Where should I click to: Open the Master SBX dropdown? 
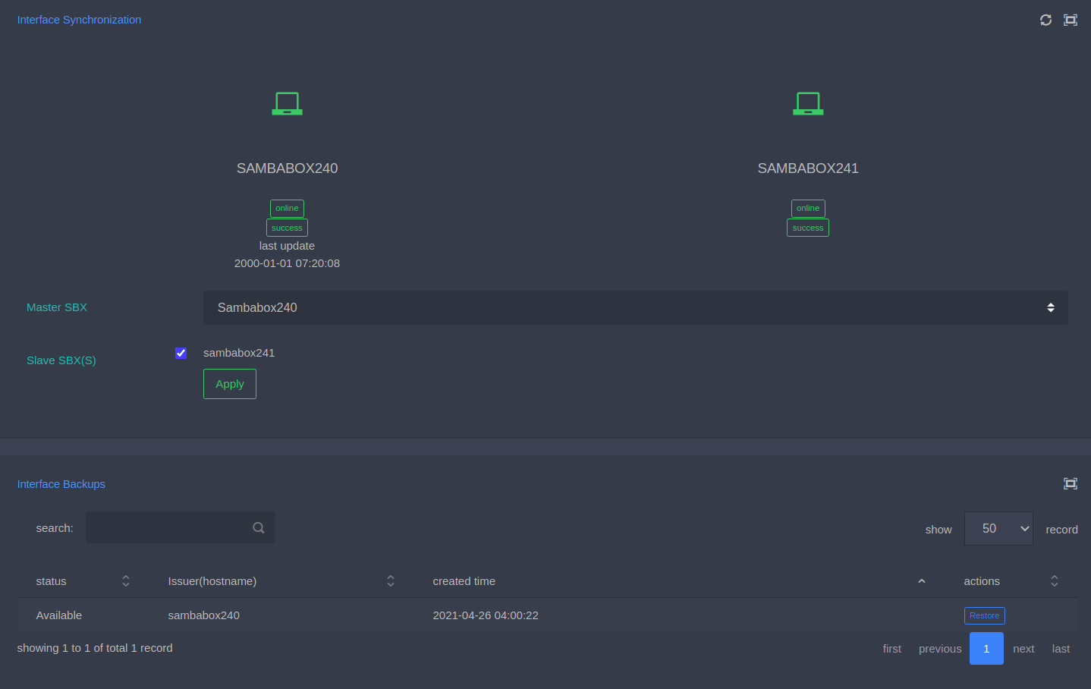click(635, 307)
